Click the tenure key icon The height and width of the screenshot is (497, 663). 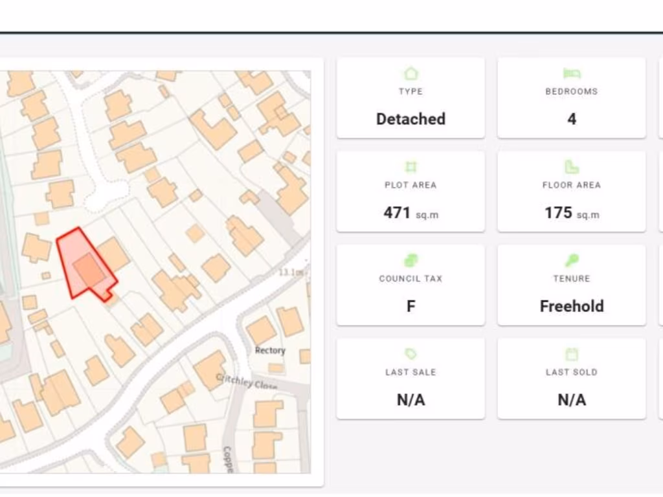click(x=572, y=260)
